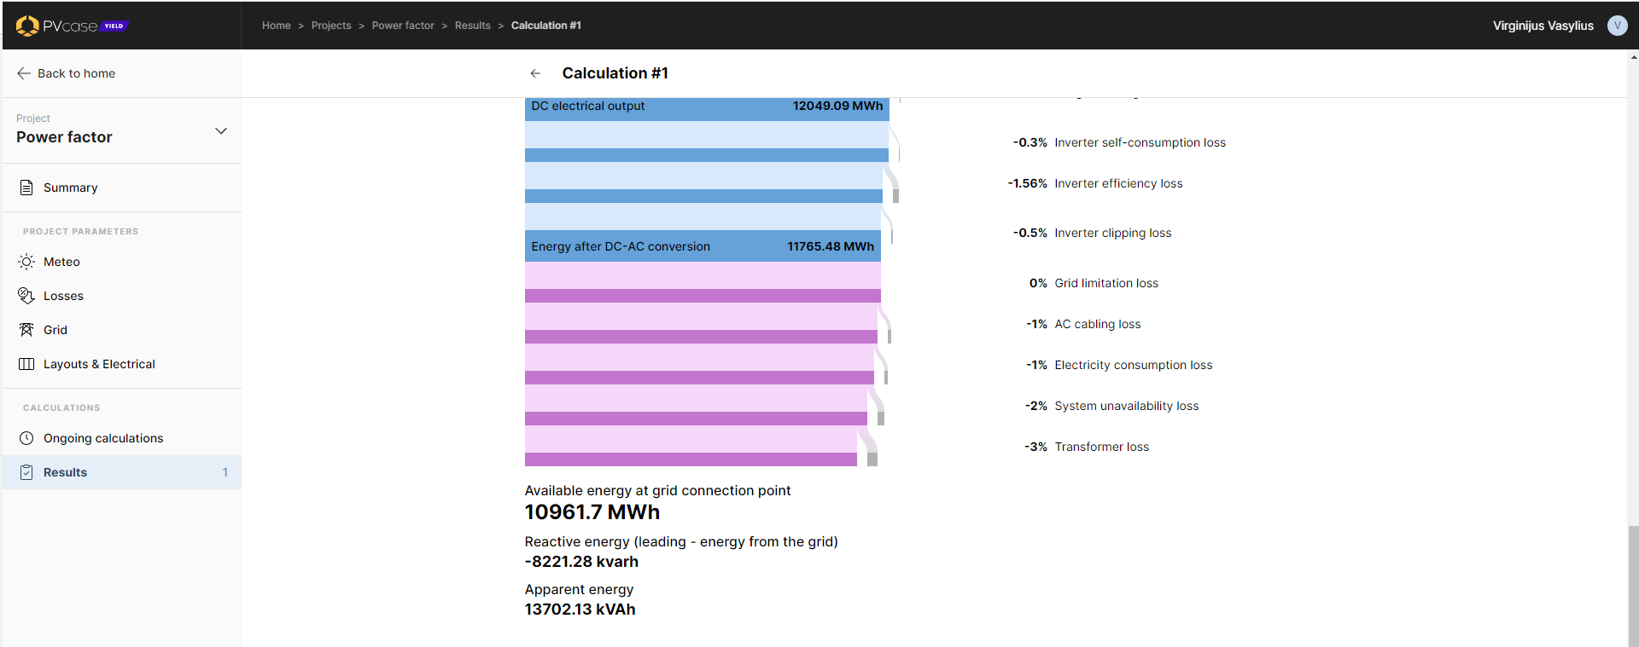
Task: Navigate to Home via the breadcrumb
Action: [276, 26]
